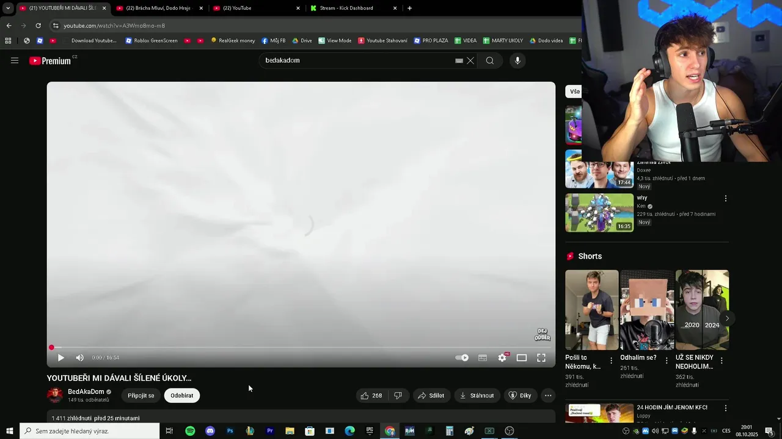Viewport: 782px width, 439px height.
Task: Enter fullscreen mode
Action: (541, 358)
